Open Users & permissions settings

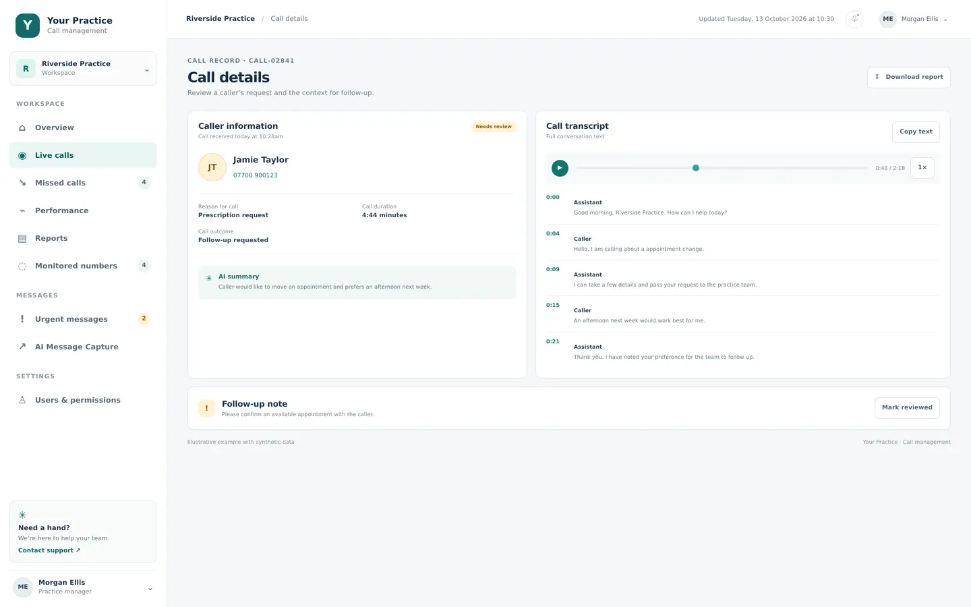pos(83,400)
